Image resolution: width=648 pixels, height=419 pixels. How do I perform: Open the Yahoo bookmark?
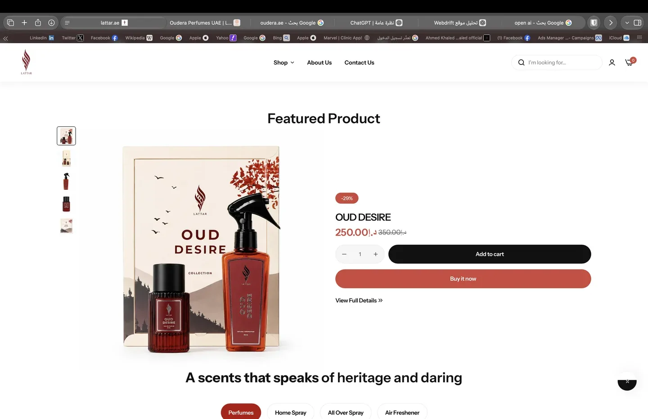point(226,38)
